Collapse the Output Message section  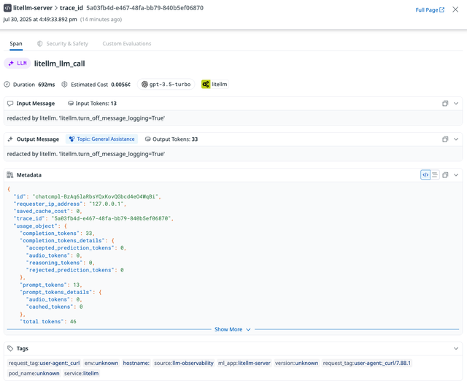(456, 139)
